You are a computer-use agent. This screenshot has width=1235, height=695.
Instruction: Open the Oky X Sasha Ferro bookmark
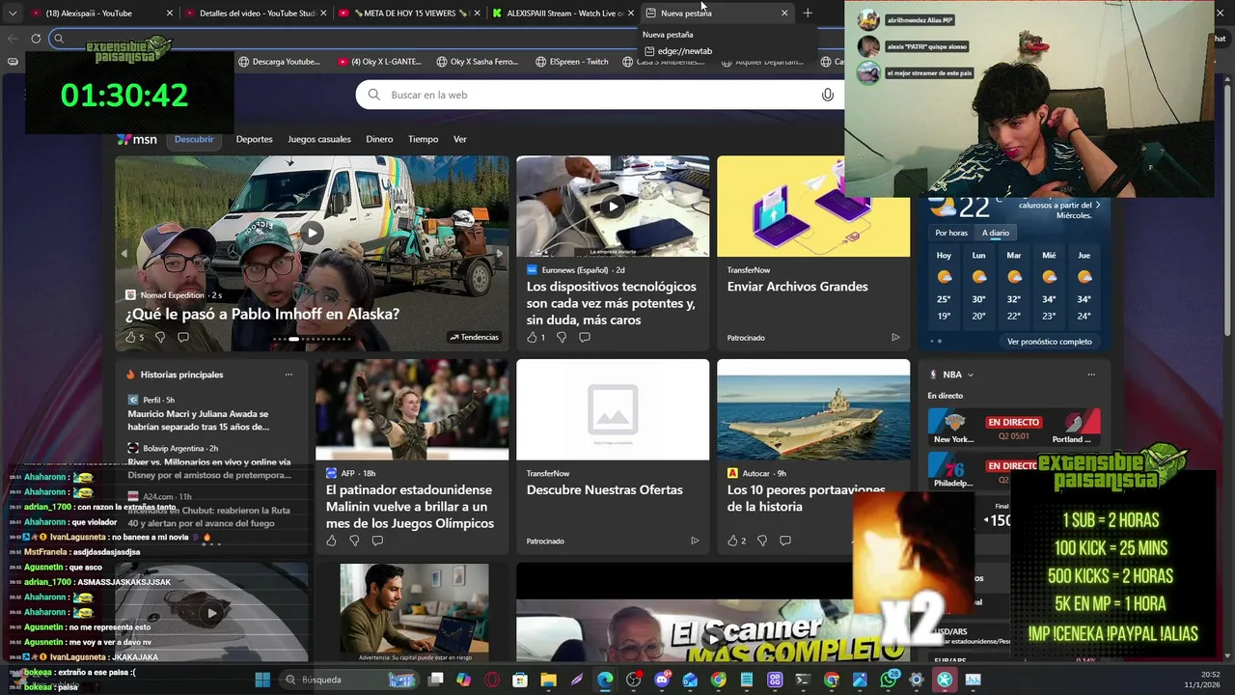(x=478, y=62)
